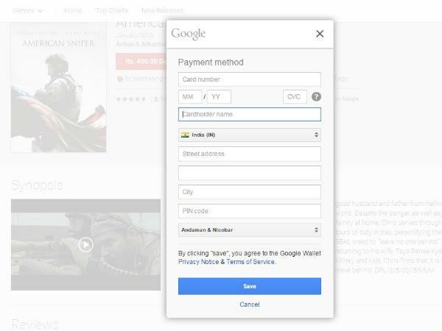Play the American Sniper trailer video
The height and width of the screenshot is (331, 442).
coord(86,244)
